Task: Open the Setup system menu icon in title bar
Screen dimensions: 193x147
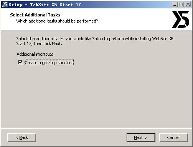Action: tap(5, 5)
